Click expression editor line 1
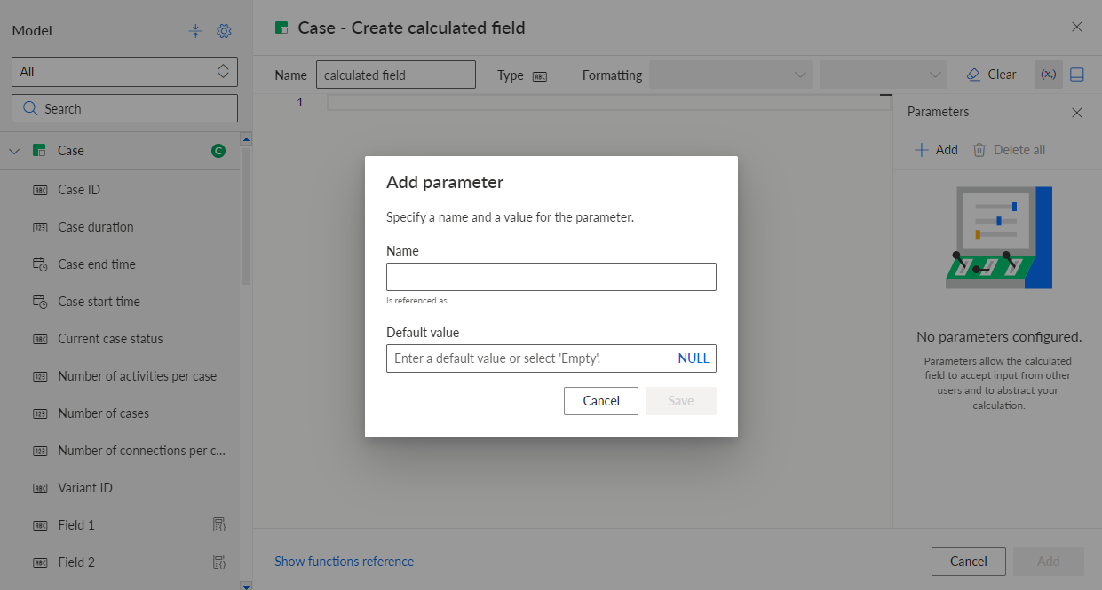 [x=609, y=103]
